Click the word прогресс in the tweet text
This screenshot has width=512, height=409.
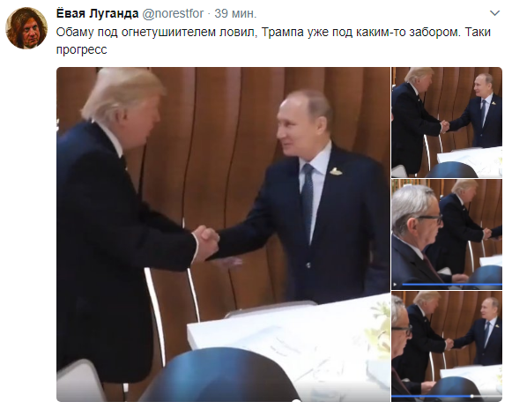(82, 50)
